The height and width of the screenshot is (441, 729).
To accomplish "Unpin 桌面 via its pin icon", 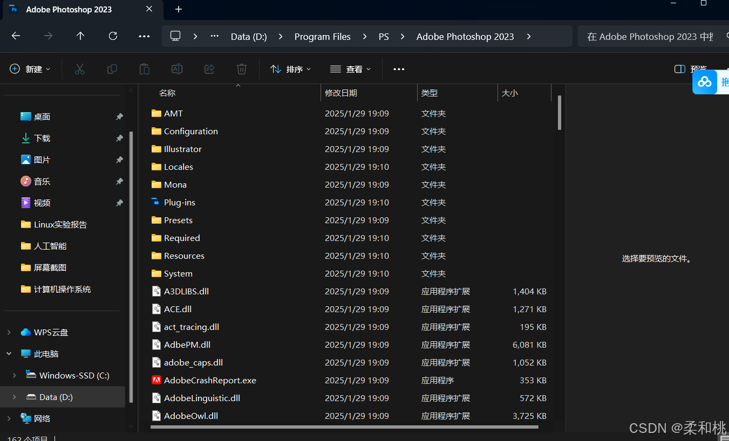I will [x=119, y=116].
